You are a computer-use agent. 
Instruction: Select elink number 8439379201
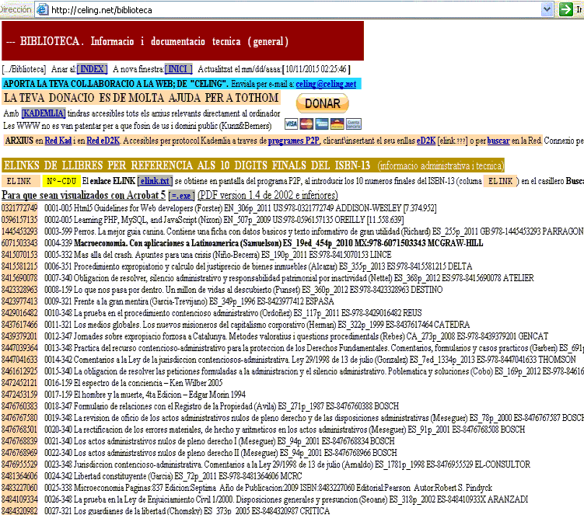pos(19,336)
